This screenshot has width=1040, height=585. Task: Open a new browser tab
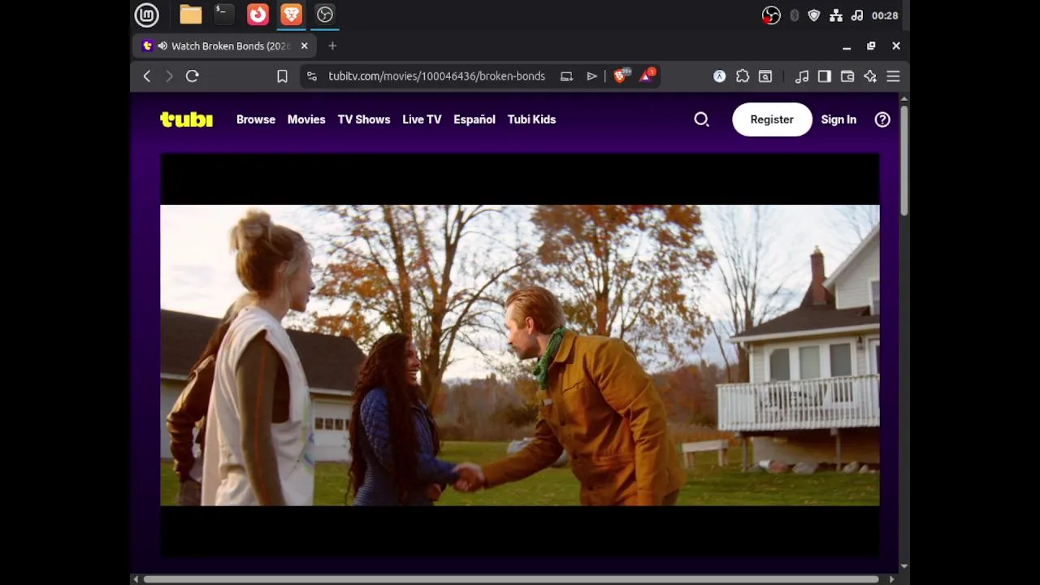click(332, 46)
